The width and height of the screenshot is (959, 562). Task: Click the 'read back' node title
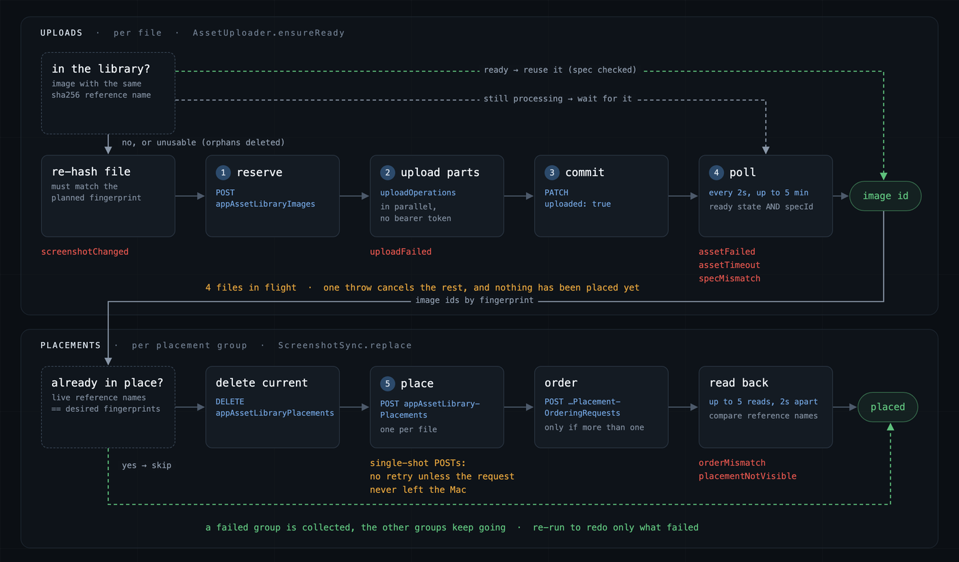pyautogui.click(x=738, y=383)
